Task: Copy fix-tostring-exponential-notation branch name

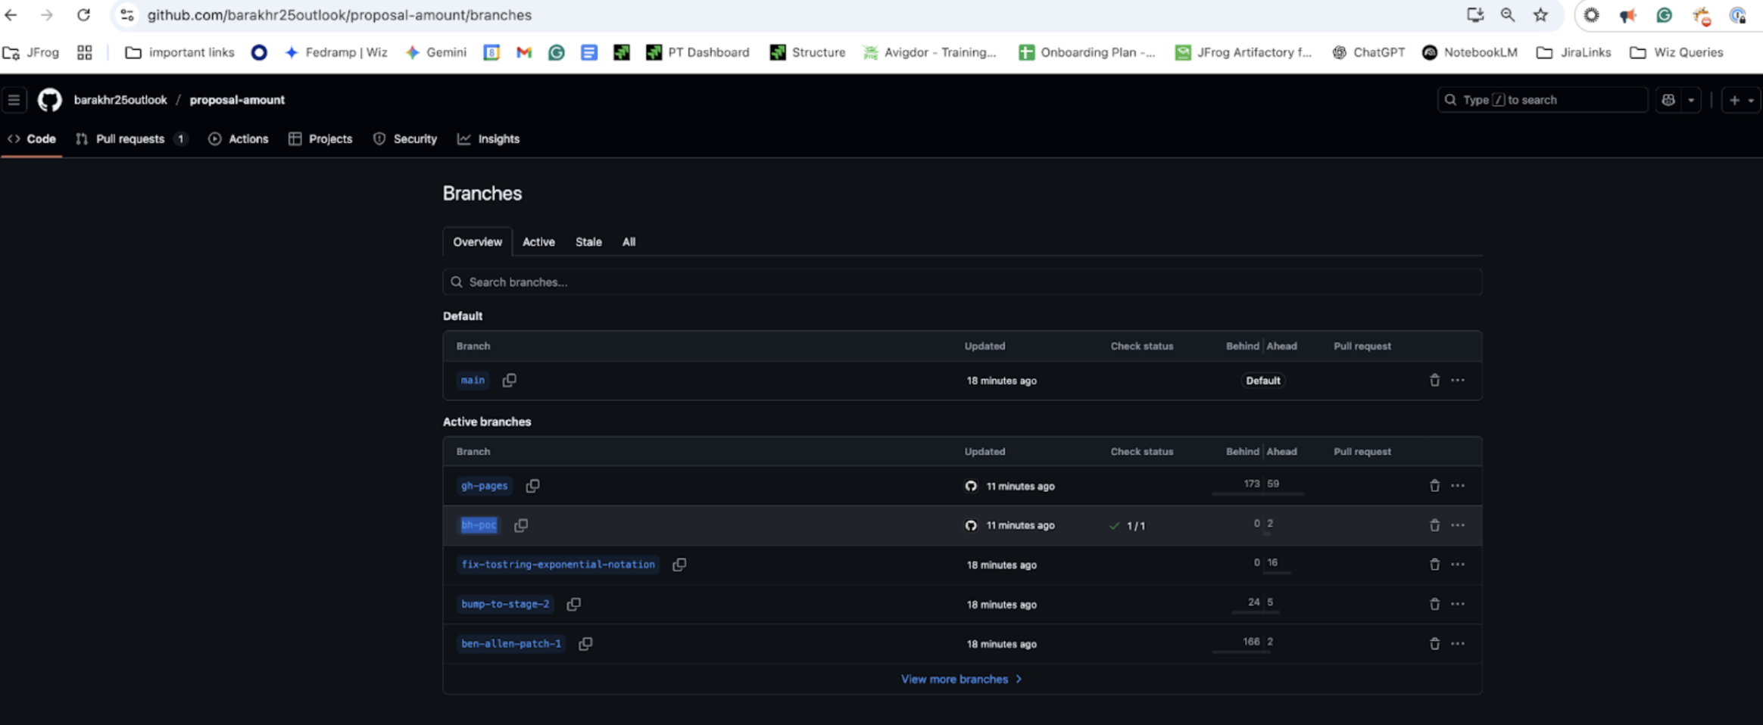Action: coord(679,565)
